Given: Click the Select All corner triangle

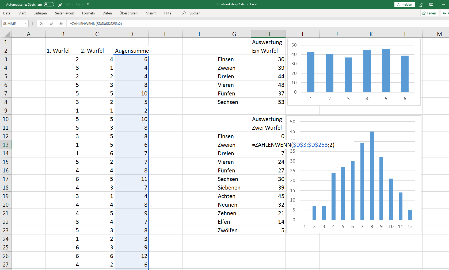Looking at the screenshot, I should 8,34.
